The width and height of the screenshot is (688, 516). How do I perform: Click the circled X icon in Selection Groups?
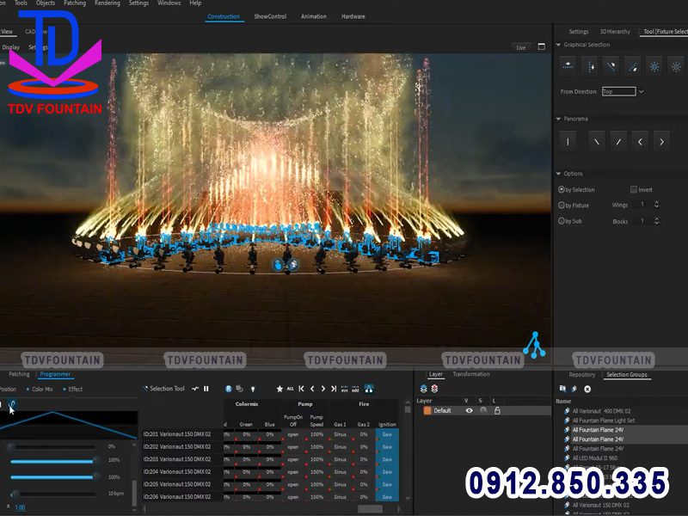(x=587, y=389)
